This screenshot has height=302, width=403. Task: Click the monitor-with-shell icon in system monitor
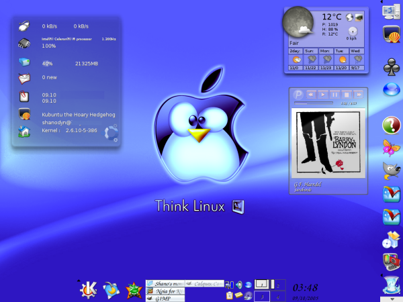24,114
